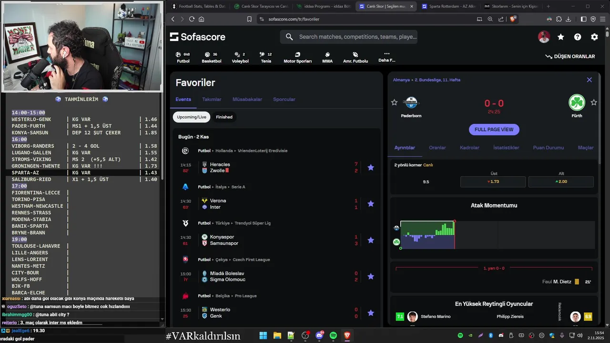Image resolution: width=610 pixels, height=343 pixels.
Task: Open Discord from the taskbar
Action: click(319, 336)
